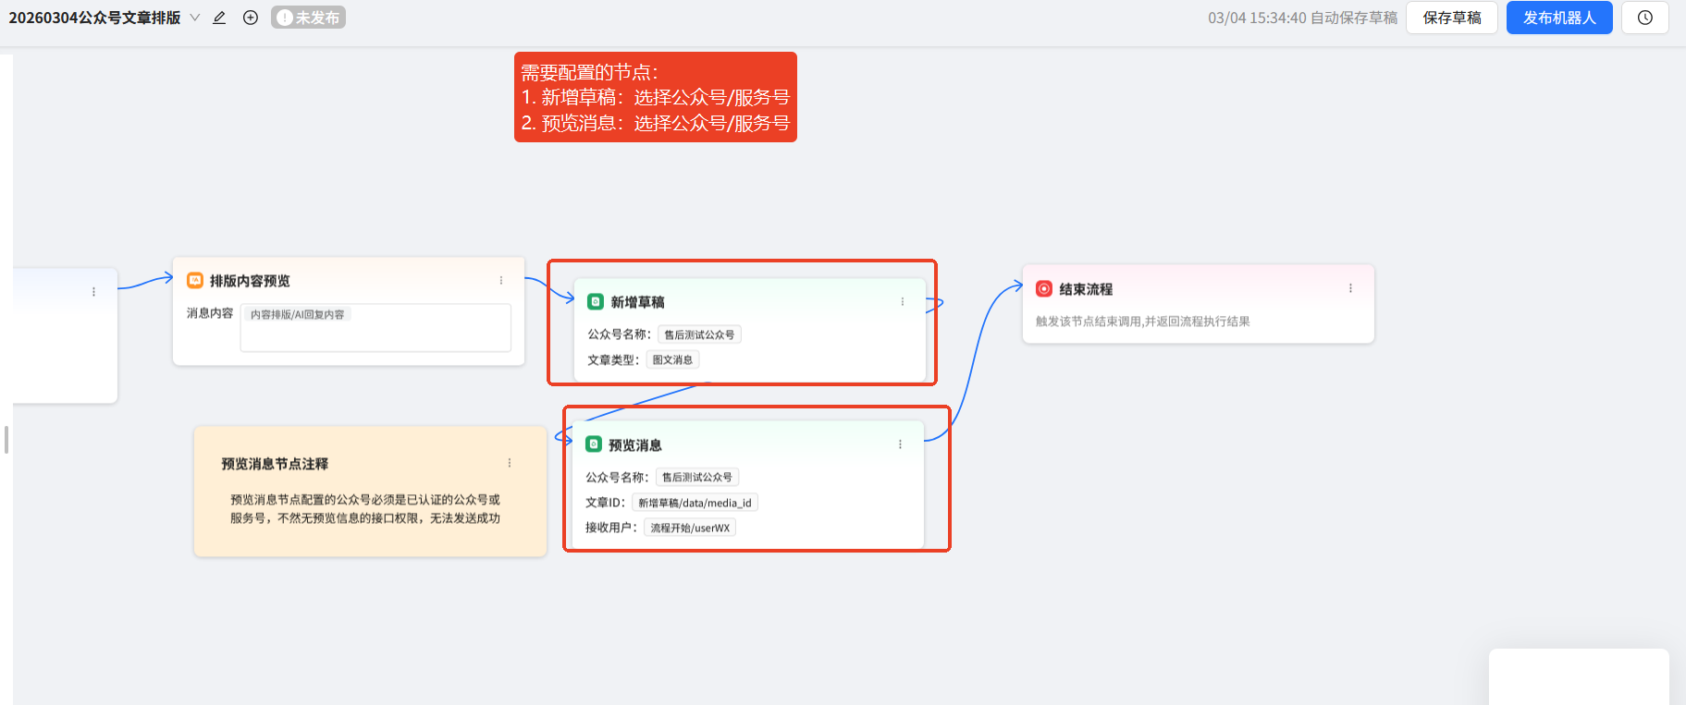Open the version history clock icon
This screenshot has width=1686, height=705.
1645,18
